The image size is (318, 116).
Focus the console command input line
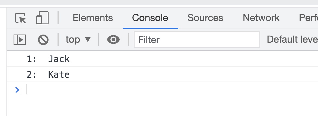coord(163,90)
